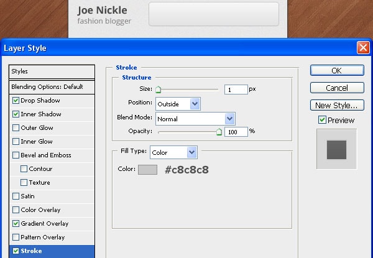The width and height of the screenshot is (373, 258).
Task: Select the Outer Glow label
Action: point(37,127)
